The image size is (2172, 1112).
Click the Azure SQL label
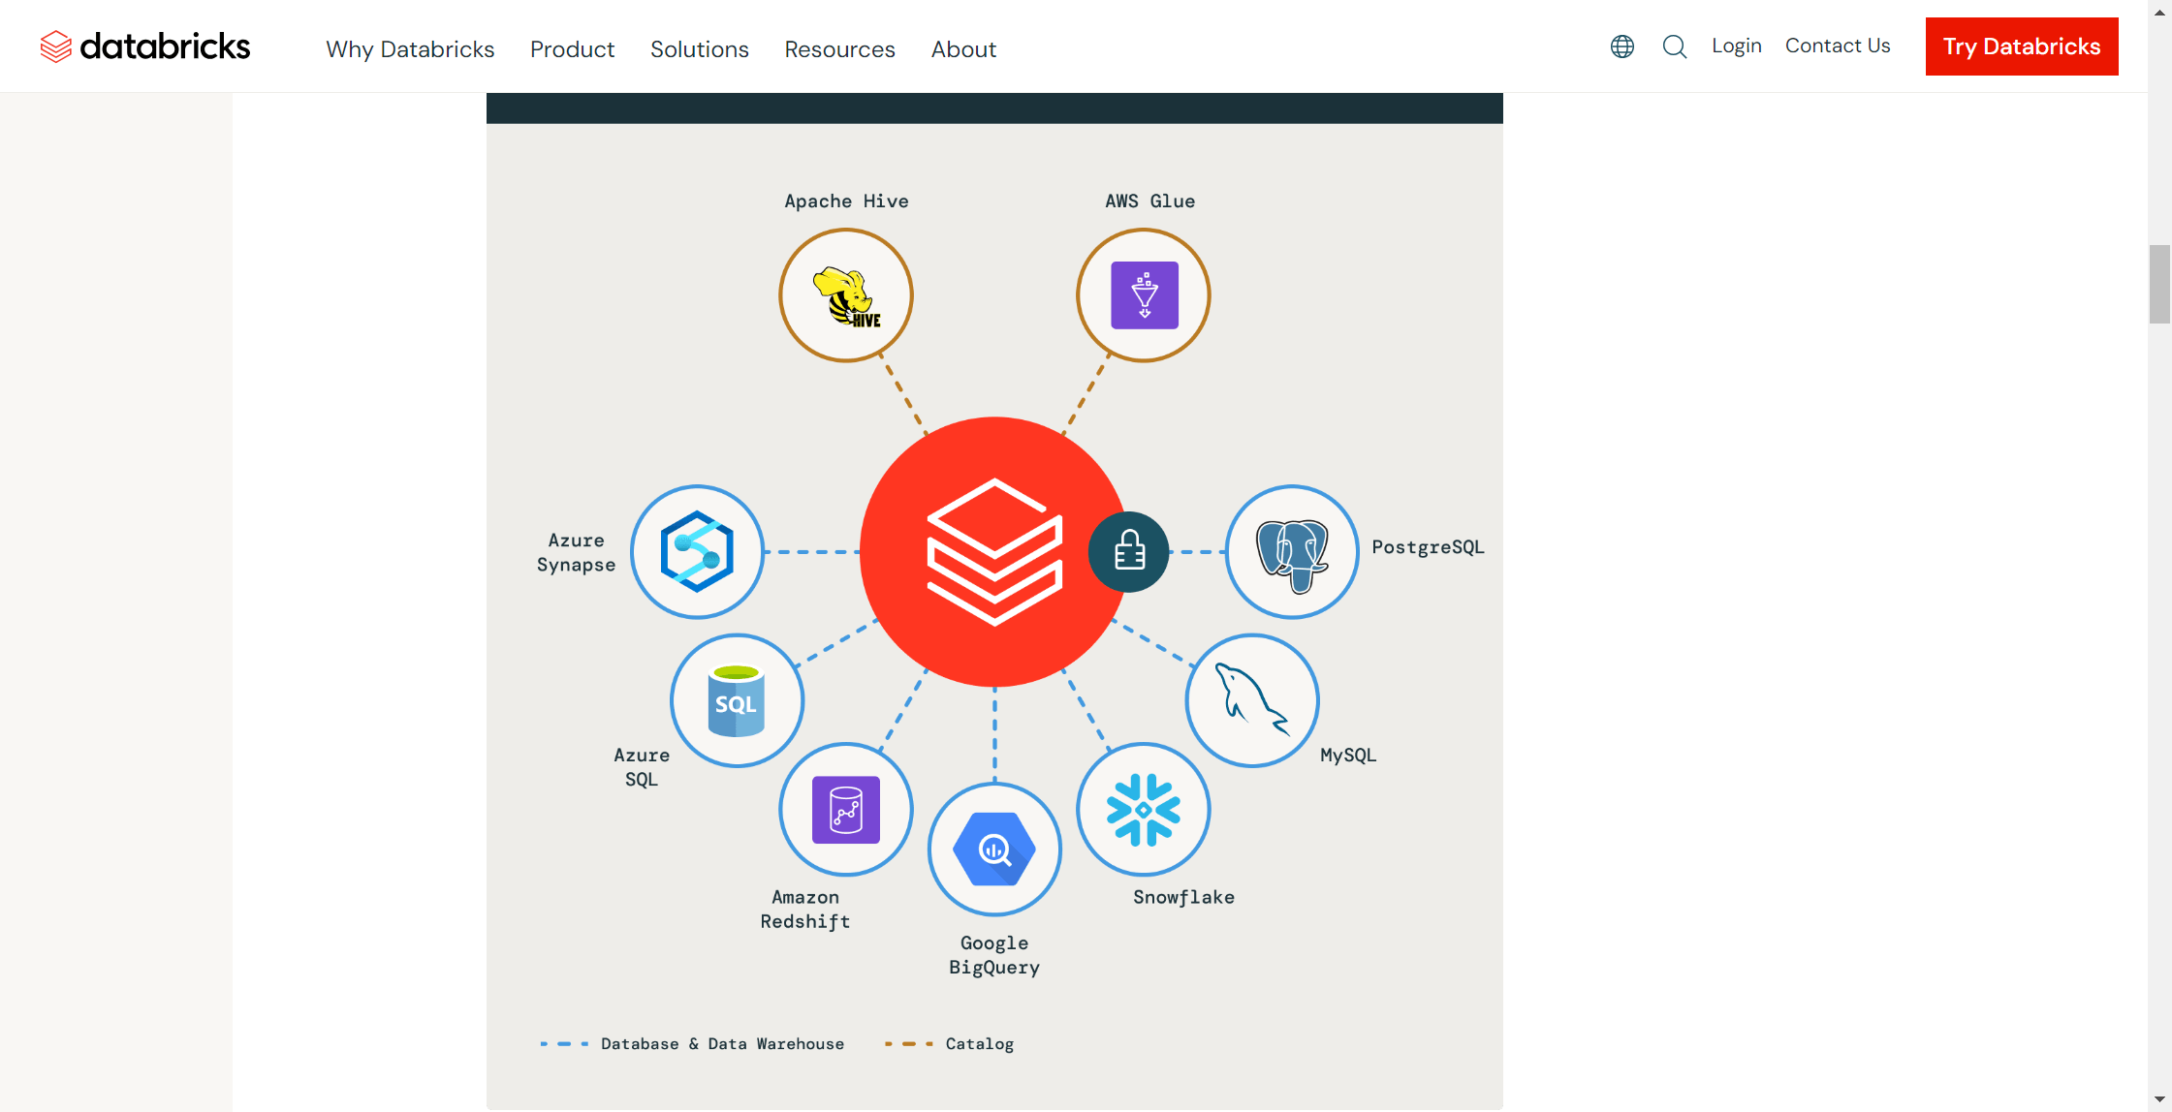pos(642,767)
